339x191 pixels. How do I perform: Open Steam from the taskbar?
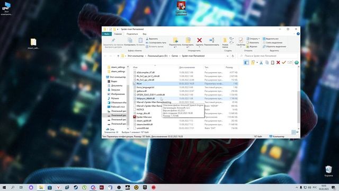tap(76, 187)
